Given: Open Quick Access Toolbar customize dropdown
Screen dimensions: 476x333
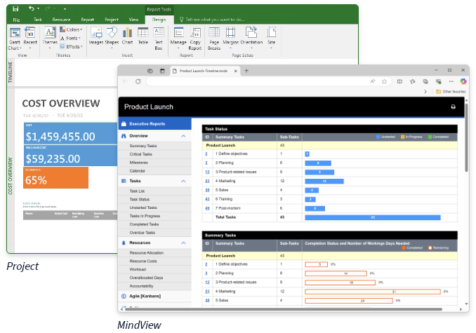Looking at the screenshot, I should [65, 9].
